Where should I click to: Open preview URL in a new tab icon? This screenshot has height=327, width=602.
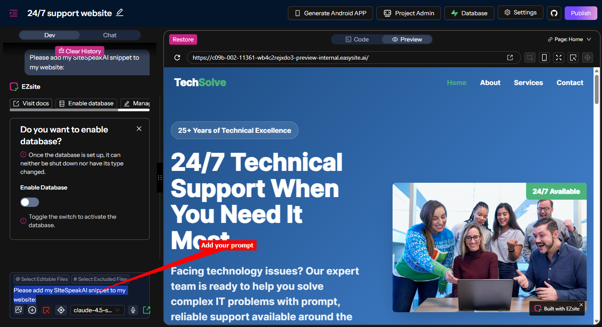(510, 58)
